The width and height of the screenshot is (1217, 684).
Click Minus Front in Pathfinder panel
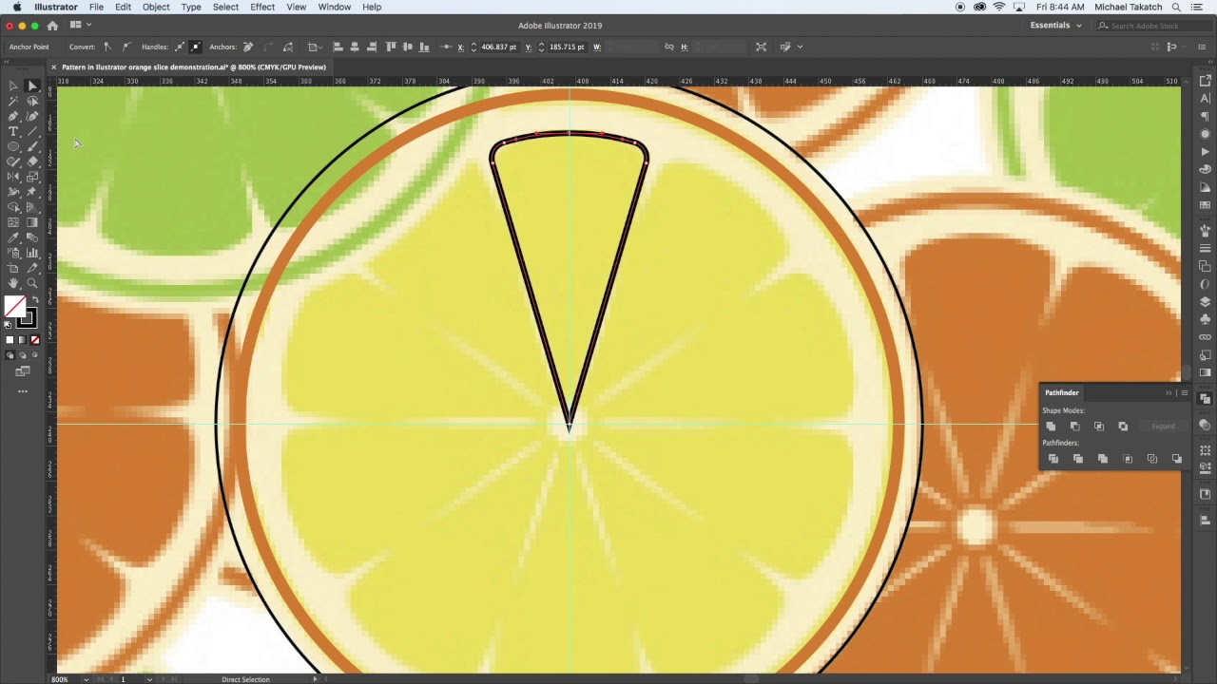1074,427
